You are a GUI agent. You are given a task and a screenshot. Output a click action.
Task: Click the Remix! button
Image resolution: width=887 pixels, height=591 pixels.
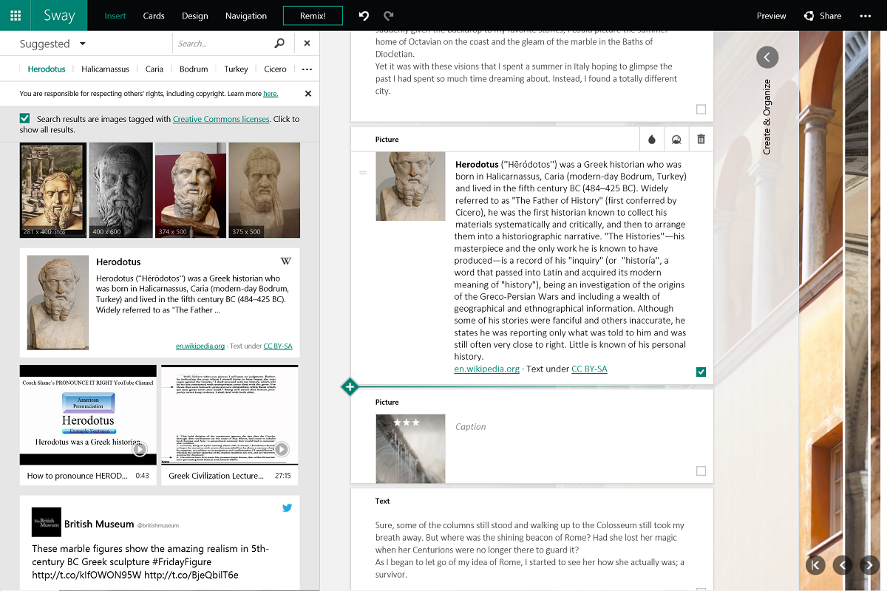click(313, 15)
